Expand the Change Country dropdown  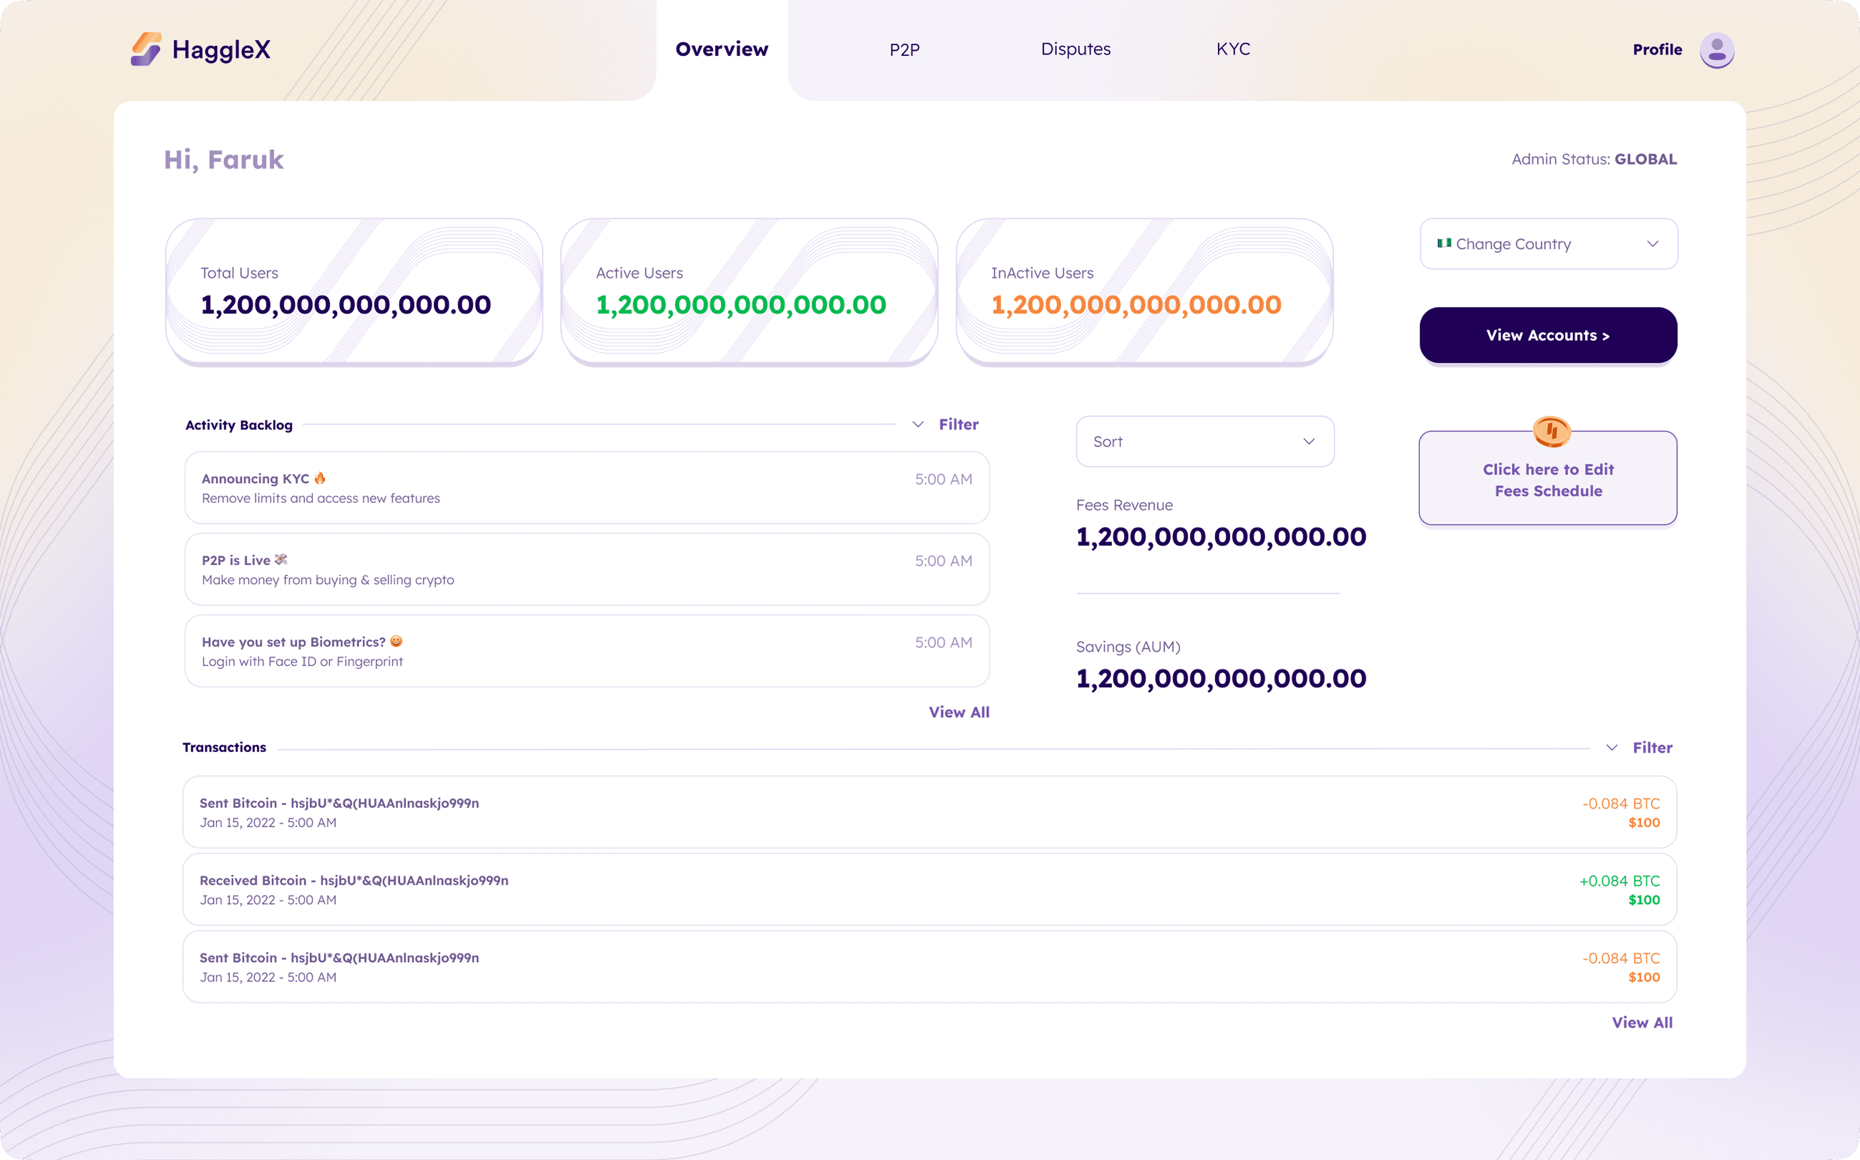click(x=1652, y=244)
